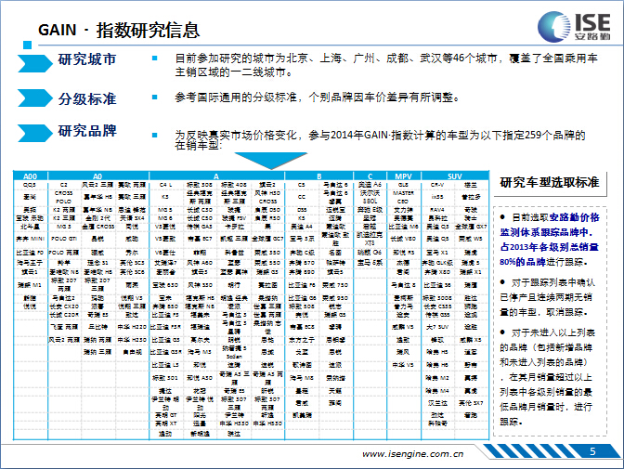Open the www.isengine.com.cn link
This screenshot has height=469, width=624.
point(412,454)
